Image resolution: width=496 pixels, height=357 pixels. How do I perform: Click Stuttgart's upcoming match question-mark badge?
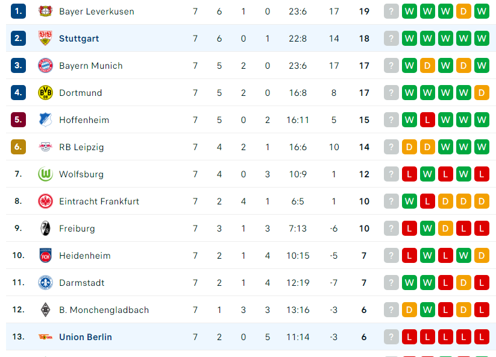pyautogui.click(x=391, y=39)
